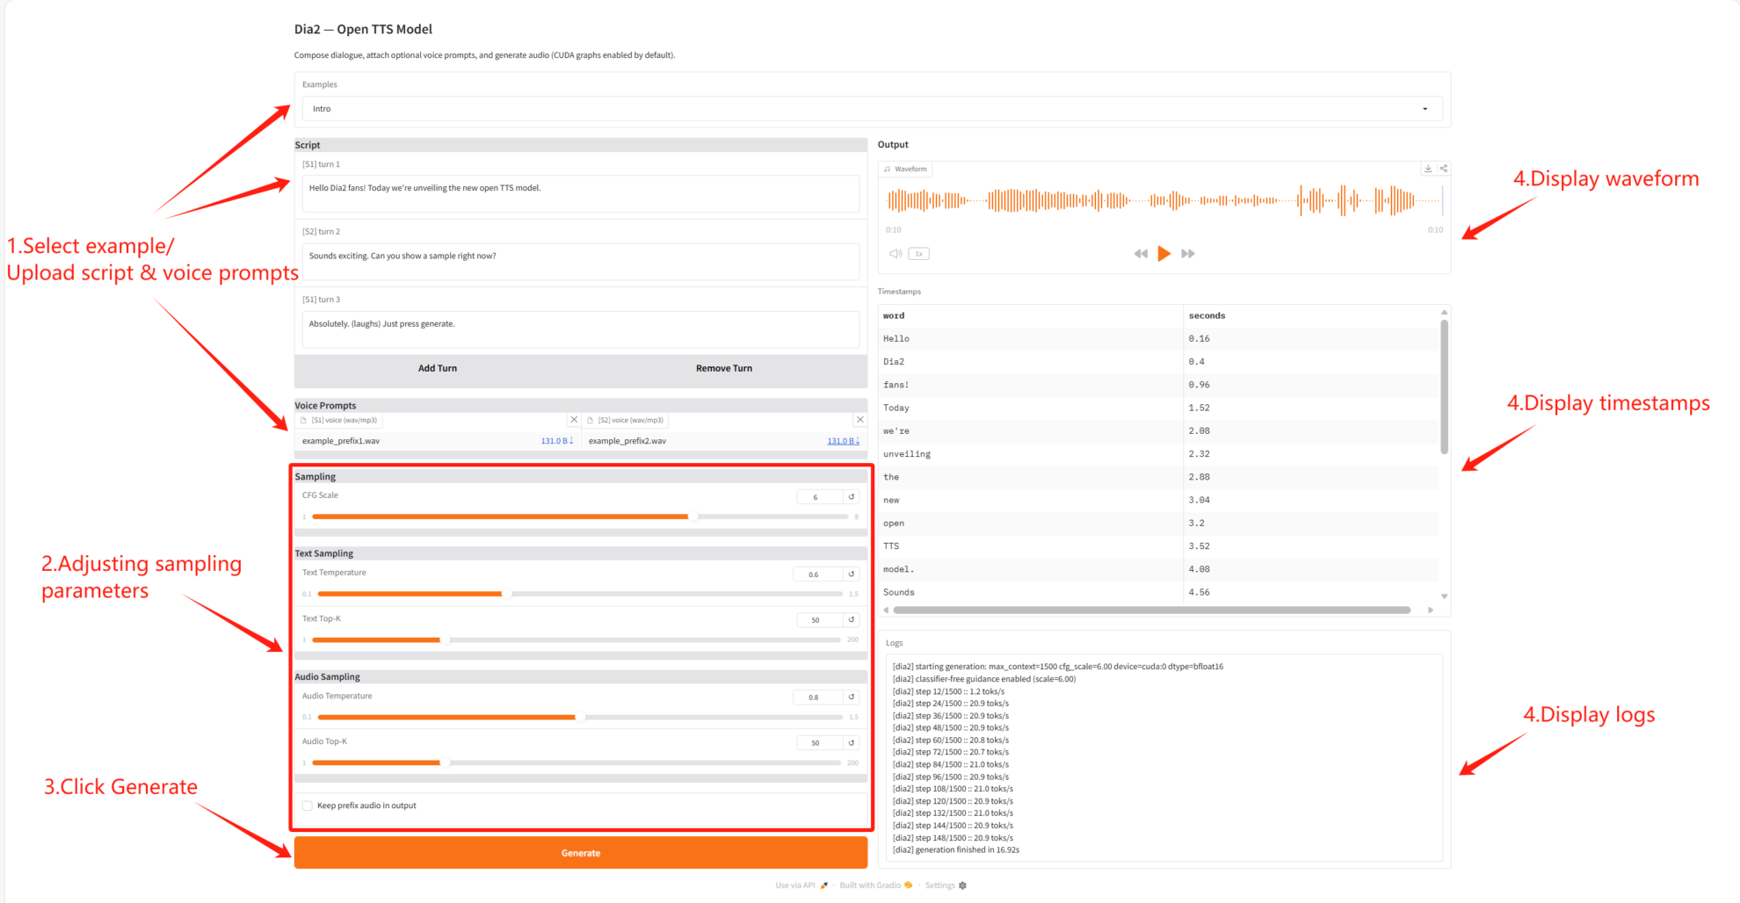Rewind the output audio
This screenshot has width=1740, height=903.
1141,254
